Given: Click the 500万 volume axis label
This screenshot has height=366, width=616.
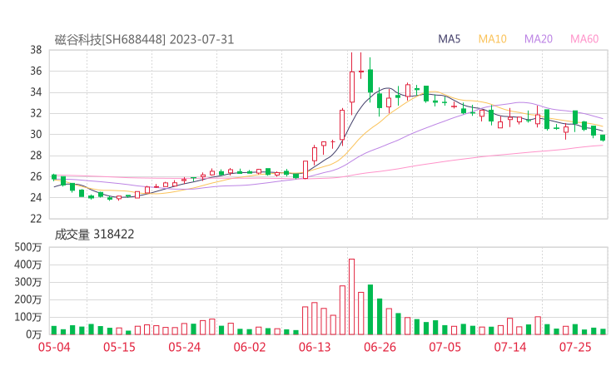Looking at the screenshot, I should tap(28, 247).
